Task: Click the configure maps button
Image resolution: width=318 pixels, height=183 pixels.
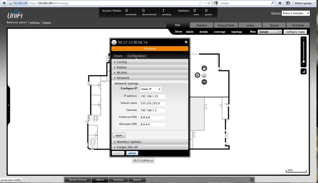Action: point(295,32)
